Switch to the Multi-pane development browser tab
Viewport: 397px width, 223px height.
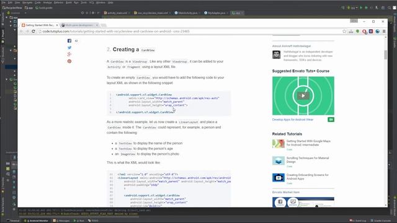click(79, 25)
